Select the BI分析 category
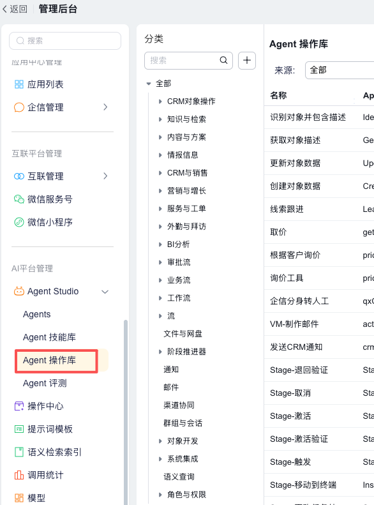Image resolution: width=374 pixels, height=505 pixels. point(178,245)
